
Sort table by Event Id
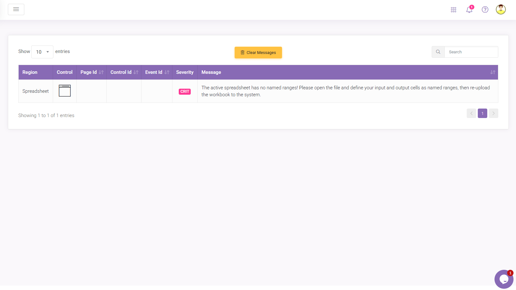click(157, 72)
